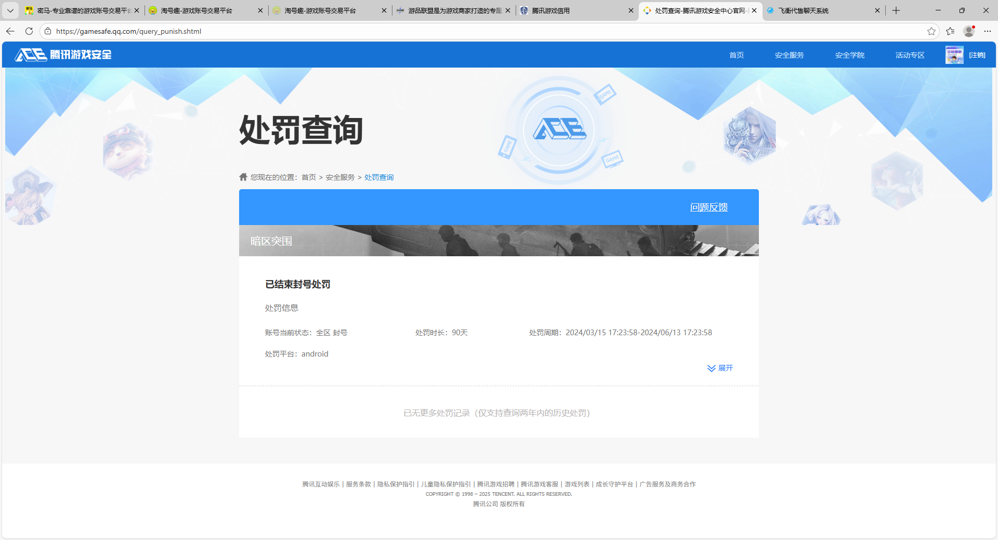
Task: Add this page to favorites via star icon
Action: click(931, 31)
